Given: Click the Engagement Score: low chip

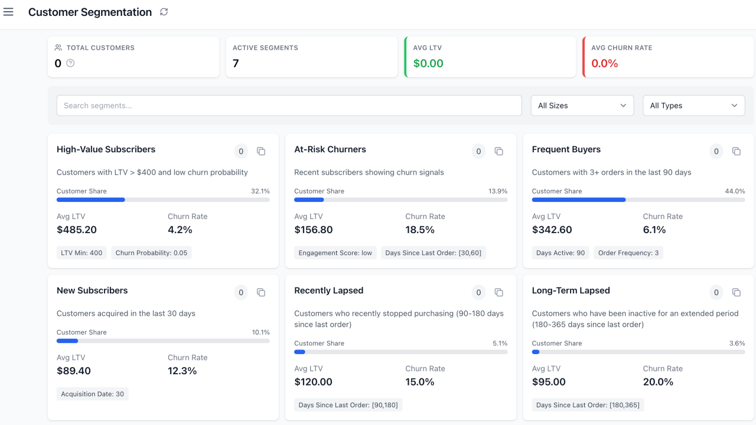Looking at the screenshot, I should tap(335, 252).
